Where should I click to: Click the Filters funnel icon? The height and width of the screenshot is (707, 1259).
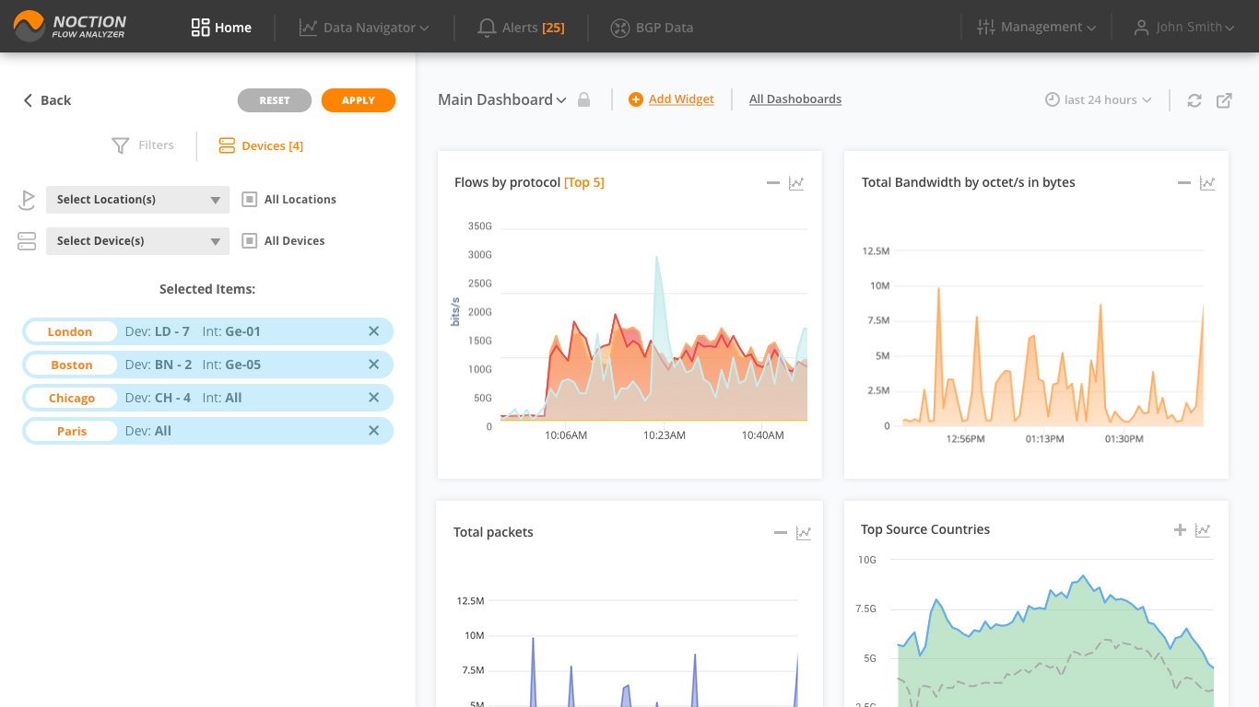click(121, 145)
